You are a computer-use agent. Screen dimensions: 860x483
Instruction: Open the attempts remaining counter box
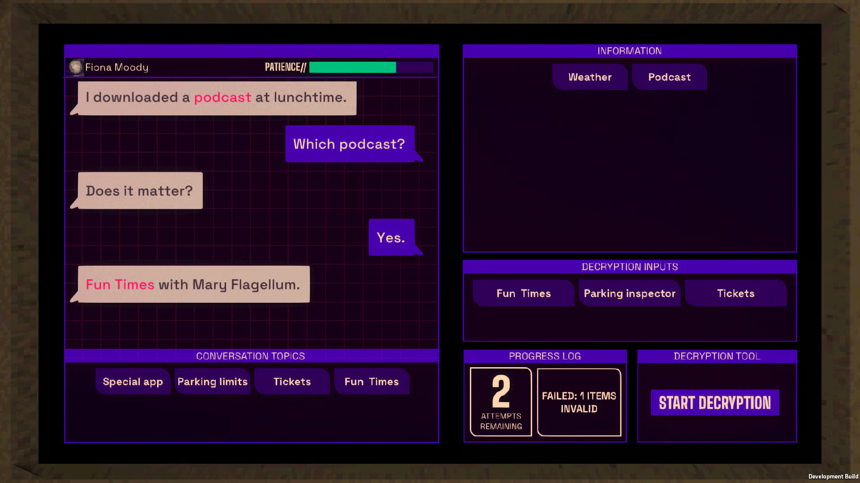[x=501, y=402]
